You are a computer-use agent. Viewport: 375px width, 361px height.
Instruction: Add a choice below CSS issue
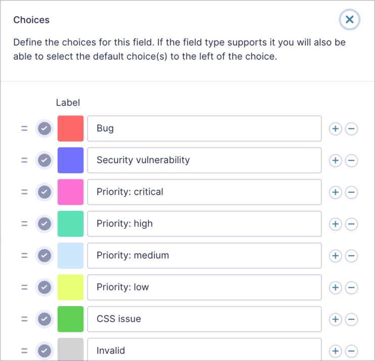(335, 319)
